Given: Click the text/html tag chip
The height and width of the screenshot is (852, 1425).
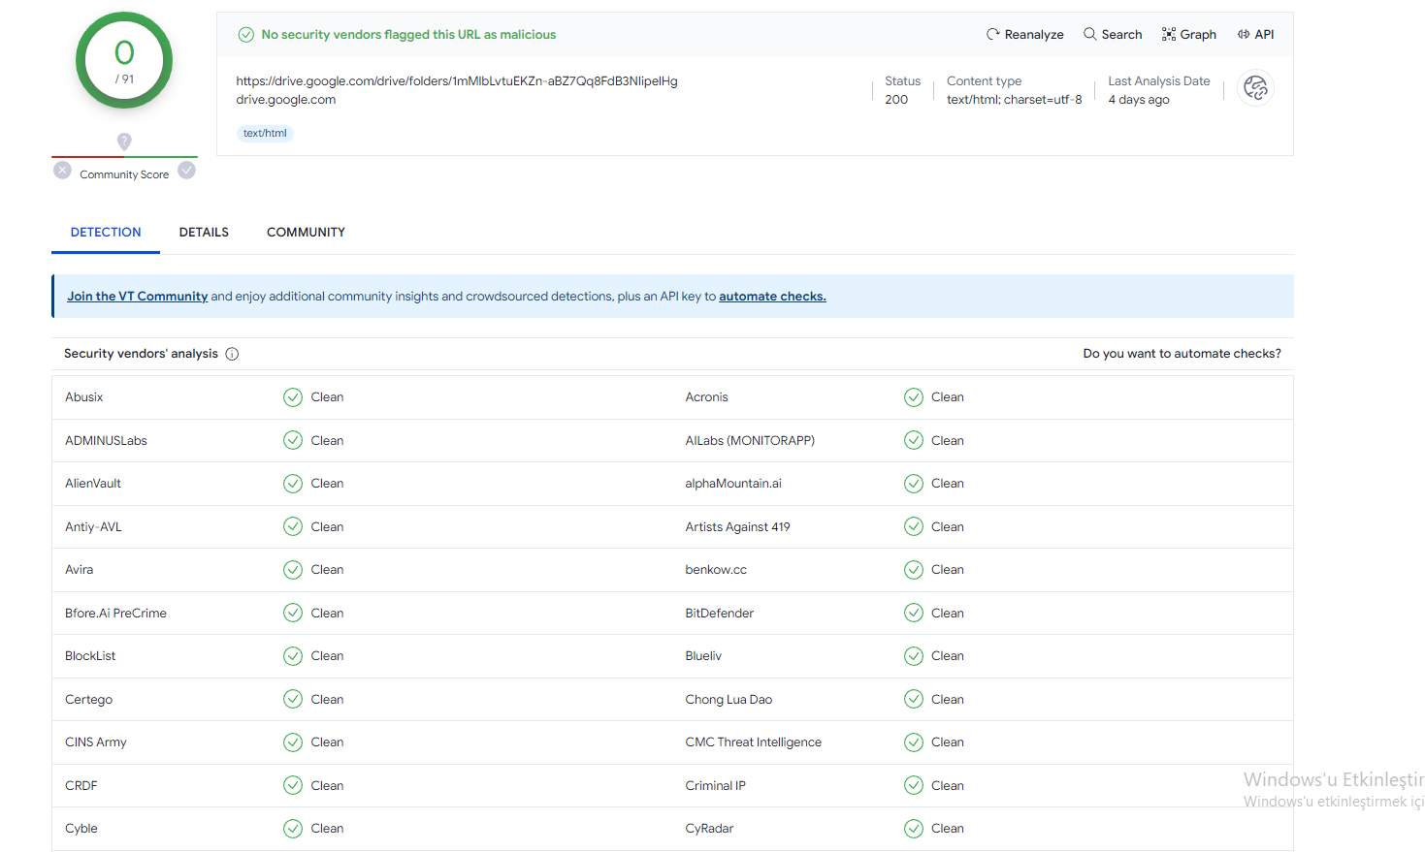Looking at the screenshot, I should coord(265,134).
